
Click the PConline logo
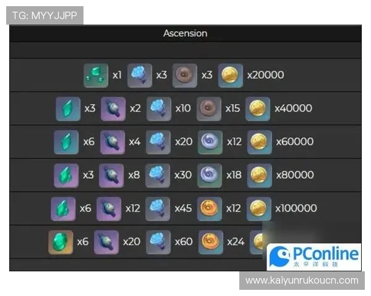pyautogui.click(x=313, y=257)
